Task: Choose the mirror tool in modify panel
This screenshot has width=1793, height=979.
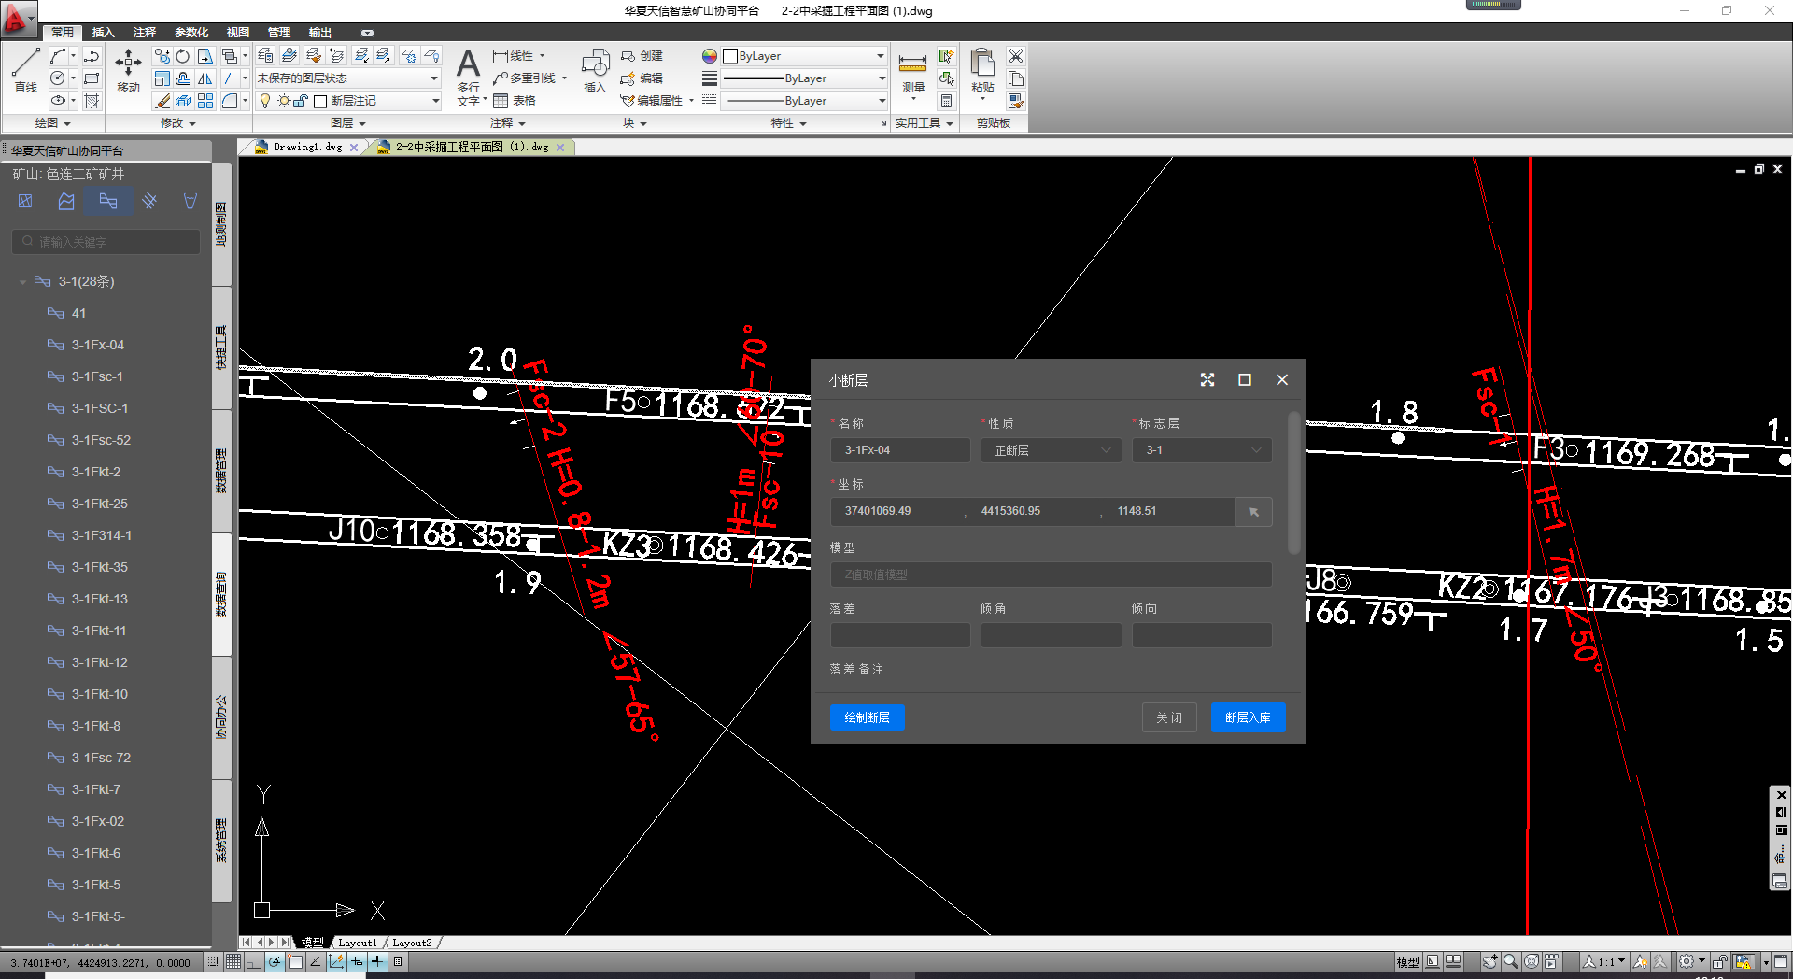Action: pos(205,78)
